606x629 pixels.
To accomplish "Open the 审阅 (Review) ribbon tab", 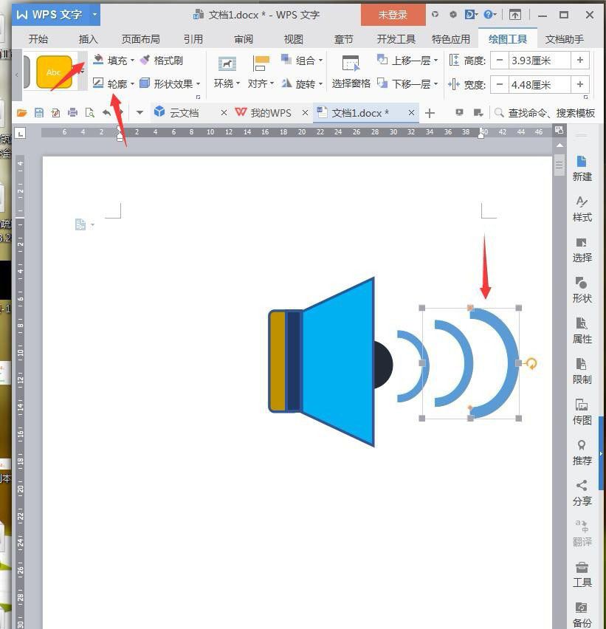I will [x=244, y=39].
